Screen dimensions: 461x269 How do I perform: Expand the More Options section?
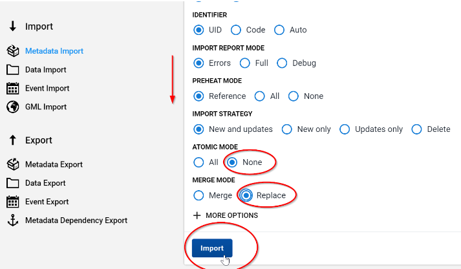225,215
